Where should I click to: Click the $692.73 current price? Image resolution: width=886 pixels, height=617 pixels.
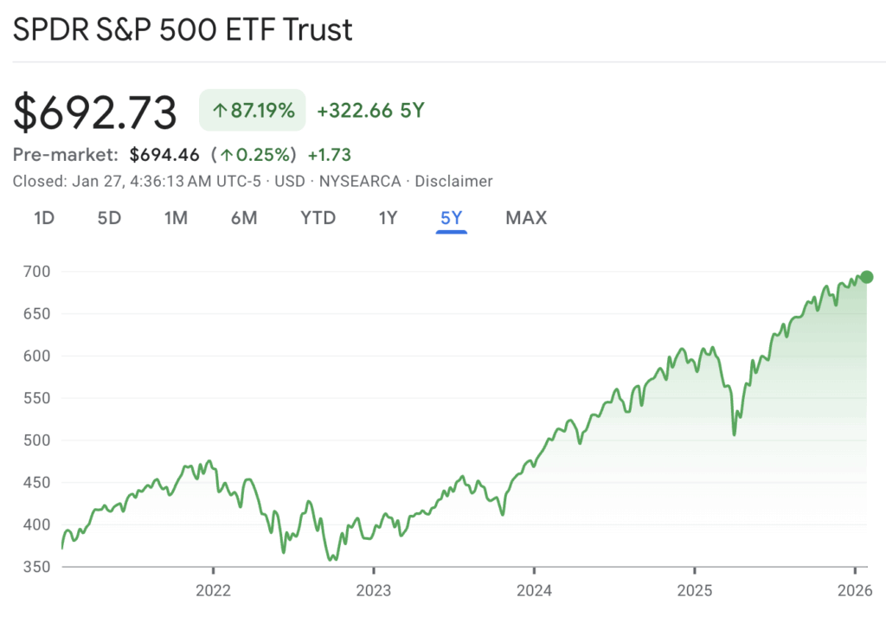(x=95, y=112)
